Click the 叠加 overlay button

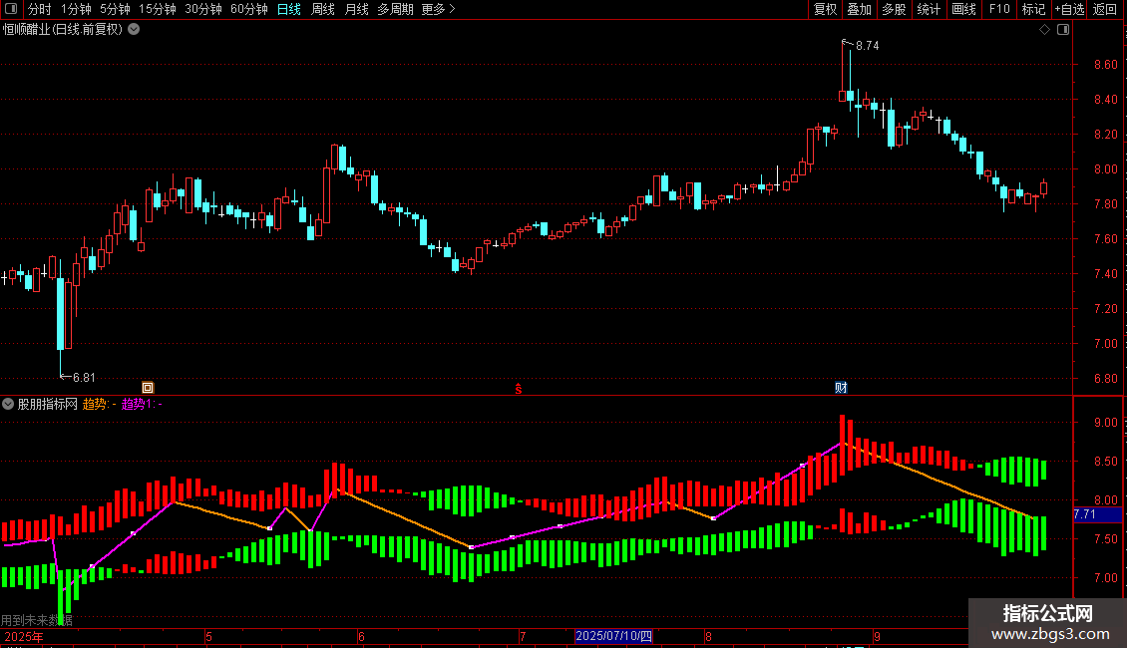859,9
